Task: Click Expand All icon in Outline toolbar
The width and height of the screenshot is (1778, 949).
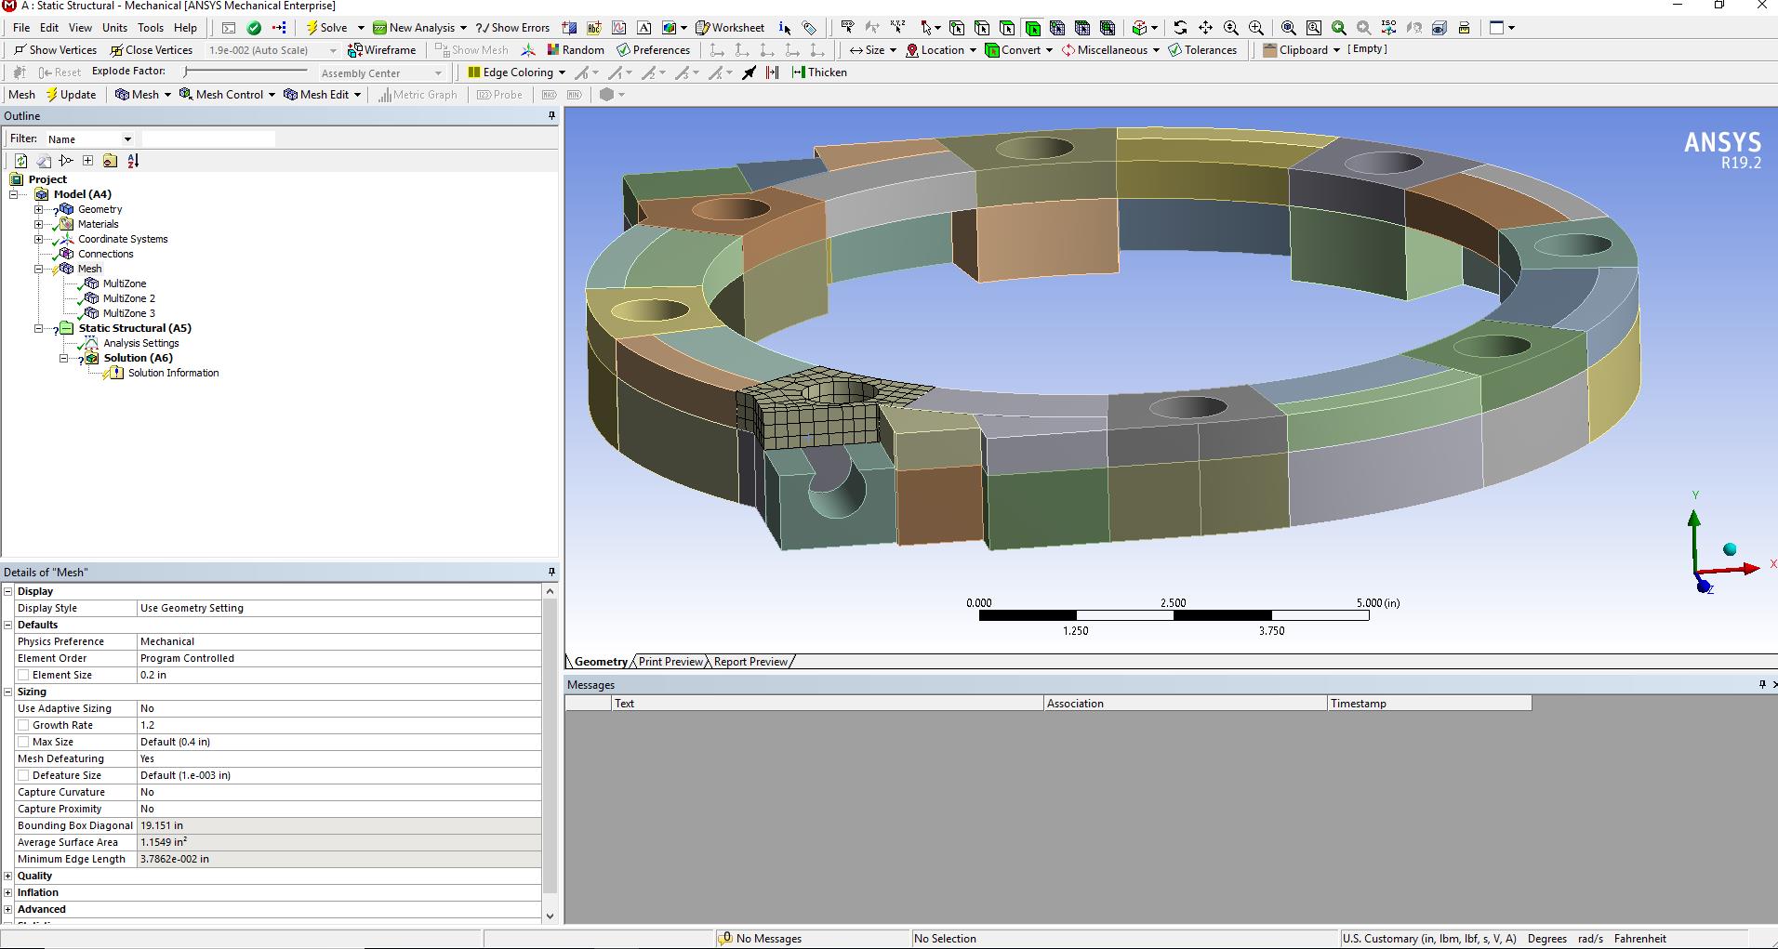Action: coord(87,161)
